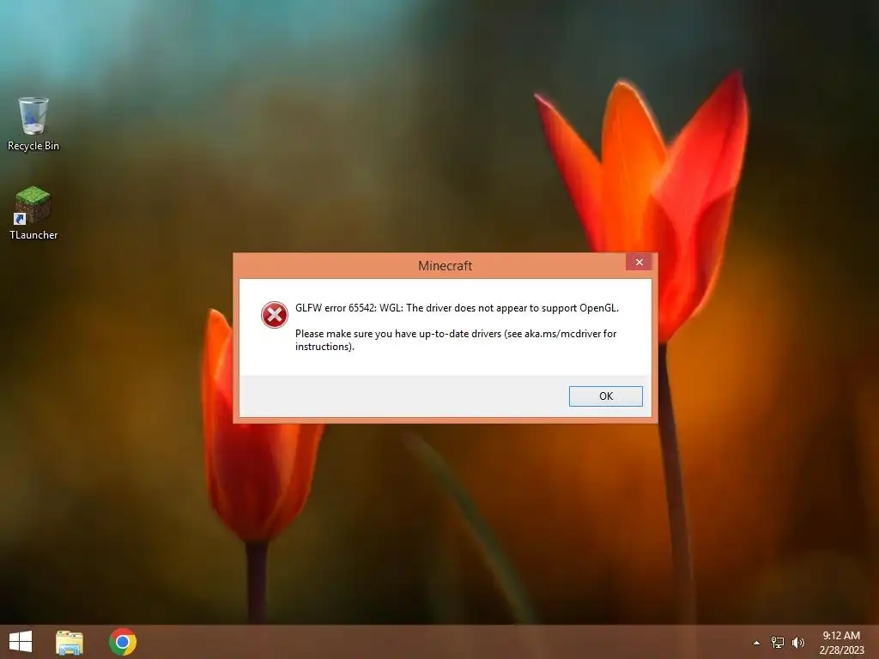Launch Google Chrome from the taskbar
This screenshot has width=879, height=659.
click(x=123, y=642)
